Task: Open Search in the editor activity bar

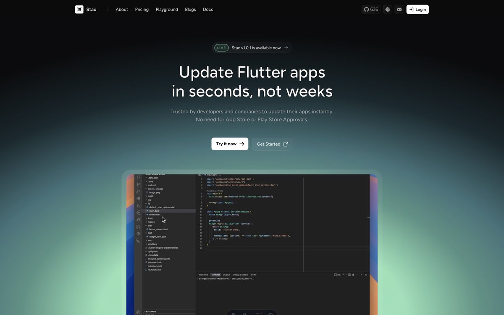Action: [x=138, y=178]
